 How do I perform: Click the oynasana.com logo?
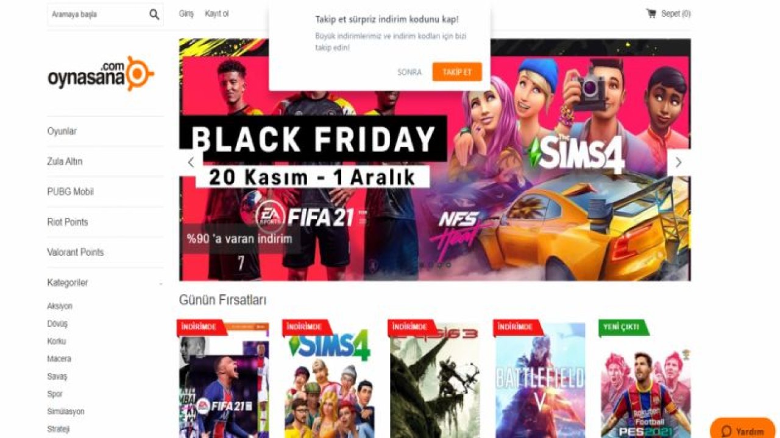coord(101,74)
